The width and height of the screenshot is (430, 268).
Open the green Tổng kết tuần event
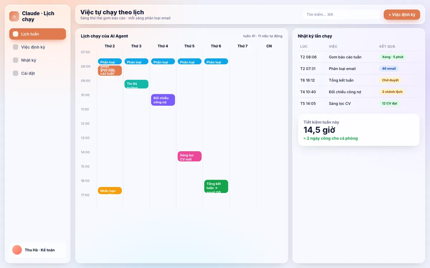click(x=216, y=186)
